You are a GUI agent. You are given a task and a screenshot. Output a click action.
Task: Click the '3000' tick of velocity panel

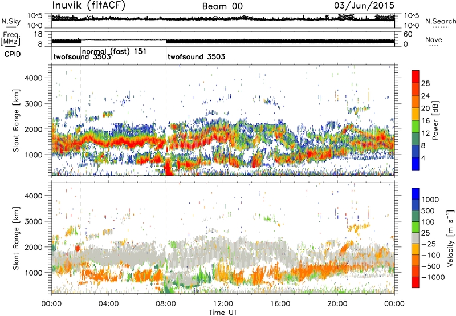(x=34, y=221)
